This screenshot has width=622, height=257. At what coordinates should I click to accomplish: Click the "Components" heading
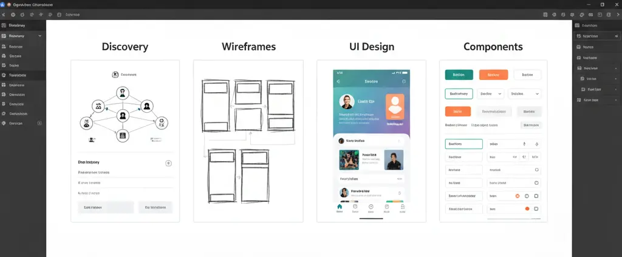[493, 47]
